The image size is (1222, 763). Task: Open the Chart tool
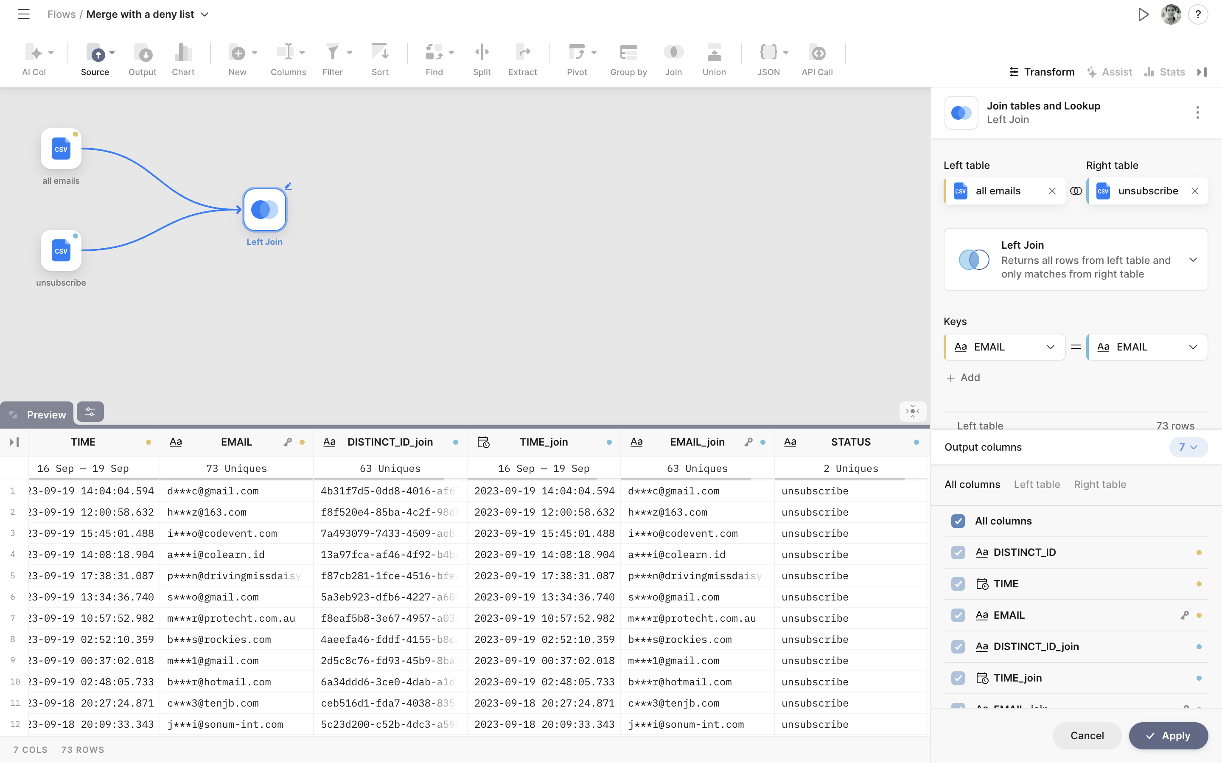pyautogui.click(x=182, y=53)
